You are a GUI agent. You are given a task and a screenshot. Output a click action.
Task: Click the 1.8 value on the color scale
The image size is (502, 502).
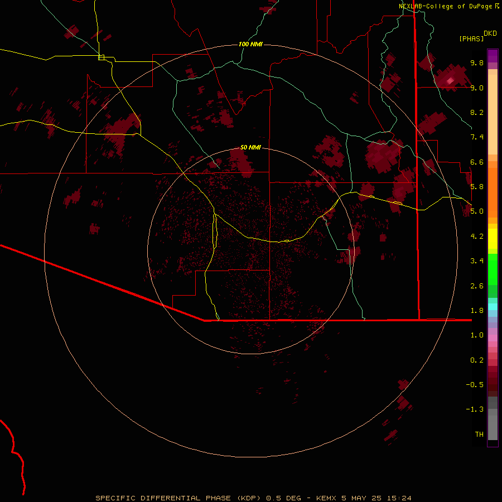coord(477,311)
